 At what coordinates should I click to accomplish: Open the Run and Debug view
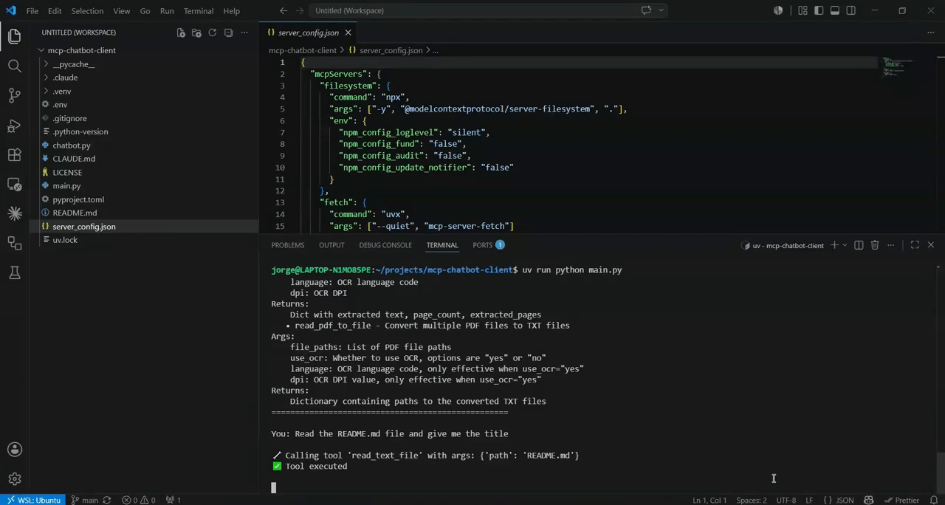point(14,126)
